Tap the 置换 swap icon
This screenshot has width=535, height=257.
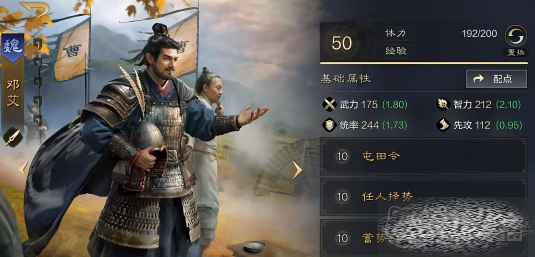point(516,36)
